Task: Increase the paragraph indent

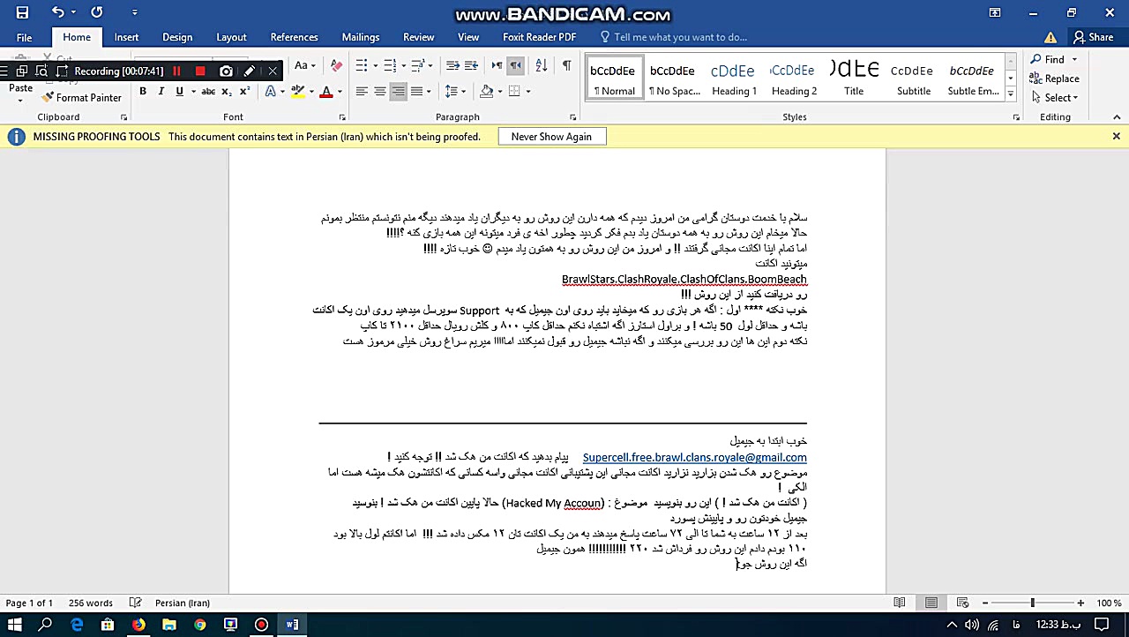Action: point(471,65)
